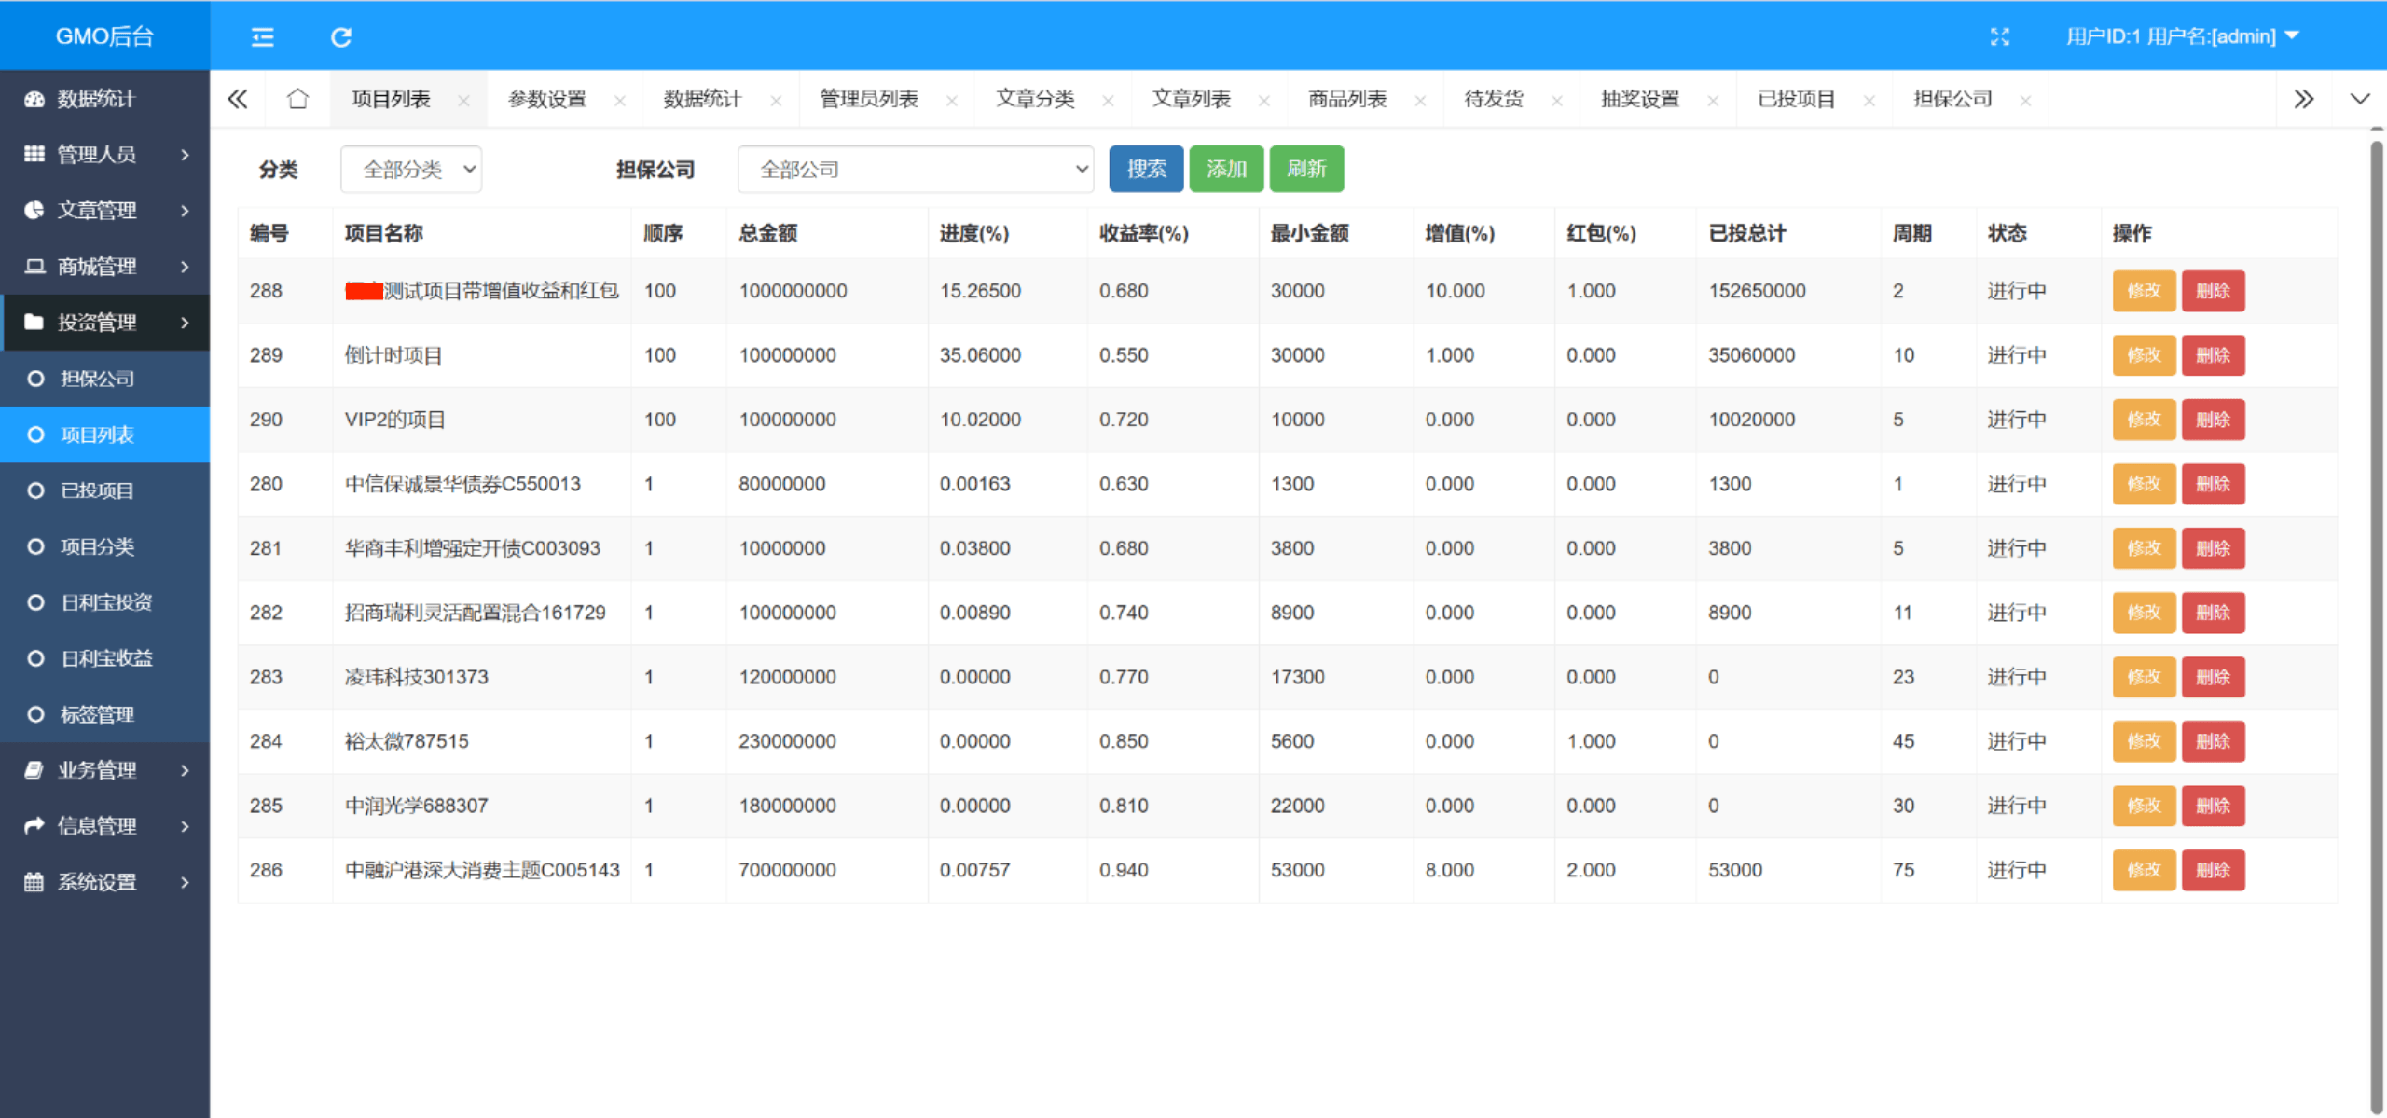Select 已投项目 in the sidebar
The image size is (2387, 1118).
point(97,490)
